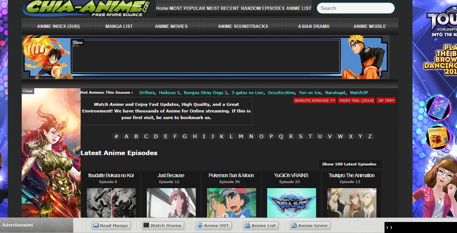The width and height of the screenshot is (457, 233).
Task: Open the Watch Drama film icon button
Action: tap(162, 226)
